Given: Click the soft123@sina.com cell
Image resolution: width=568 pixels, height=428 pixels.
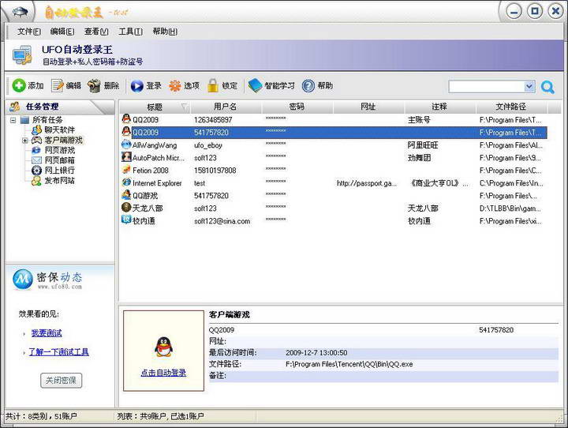Looking at the screenshot, I should click(222, 221).
